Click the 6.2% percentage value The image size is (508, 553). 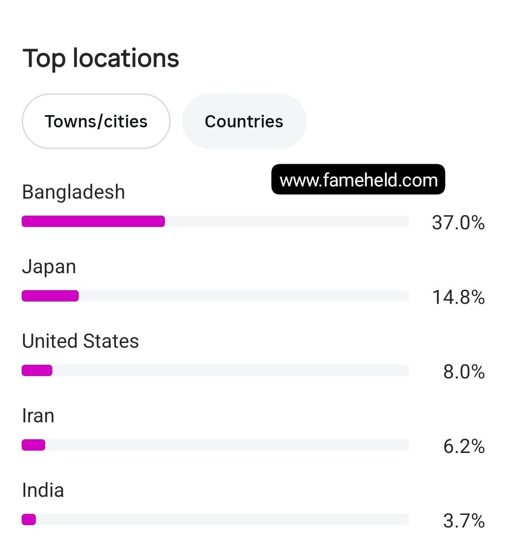point(464,446)
